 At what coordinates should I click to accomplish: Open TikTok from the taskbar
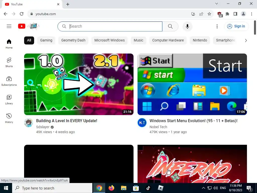click(x=148, y=188)
